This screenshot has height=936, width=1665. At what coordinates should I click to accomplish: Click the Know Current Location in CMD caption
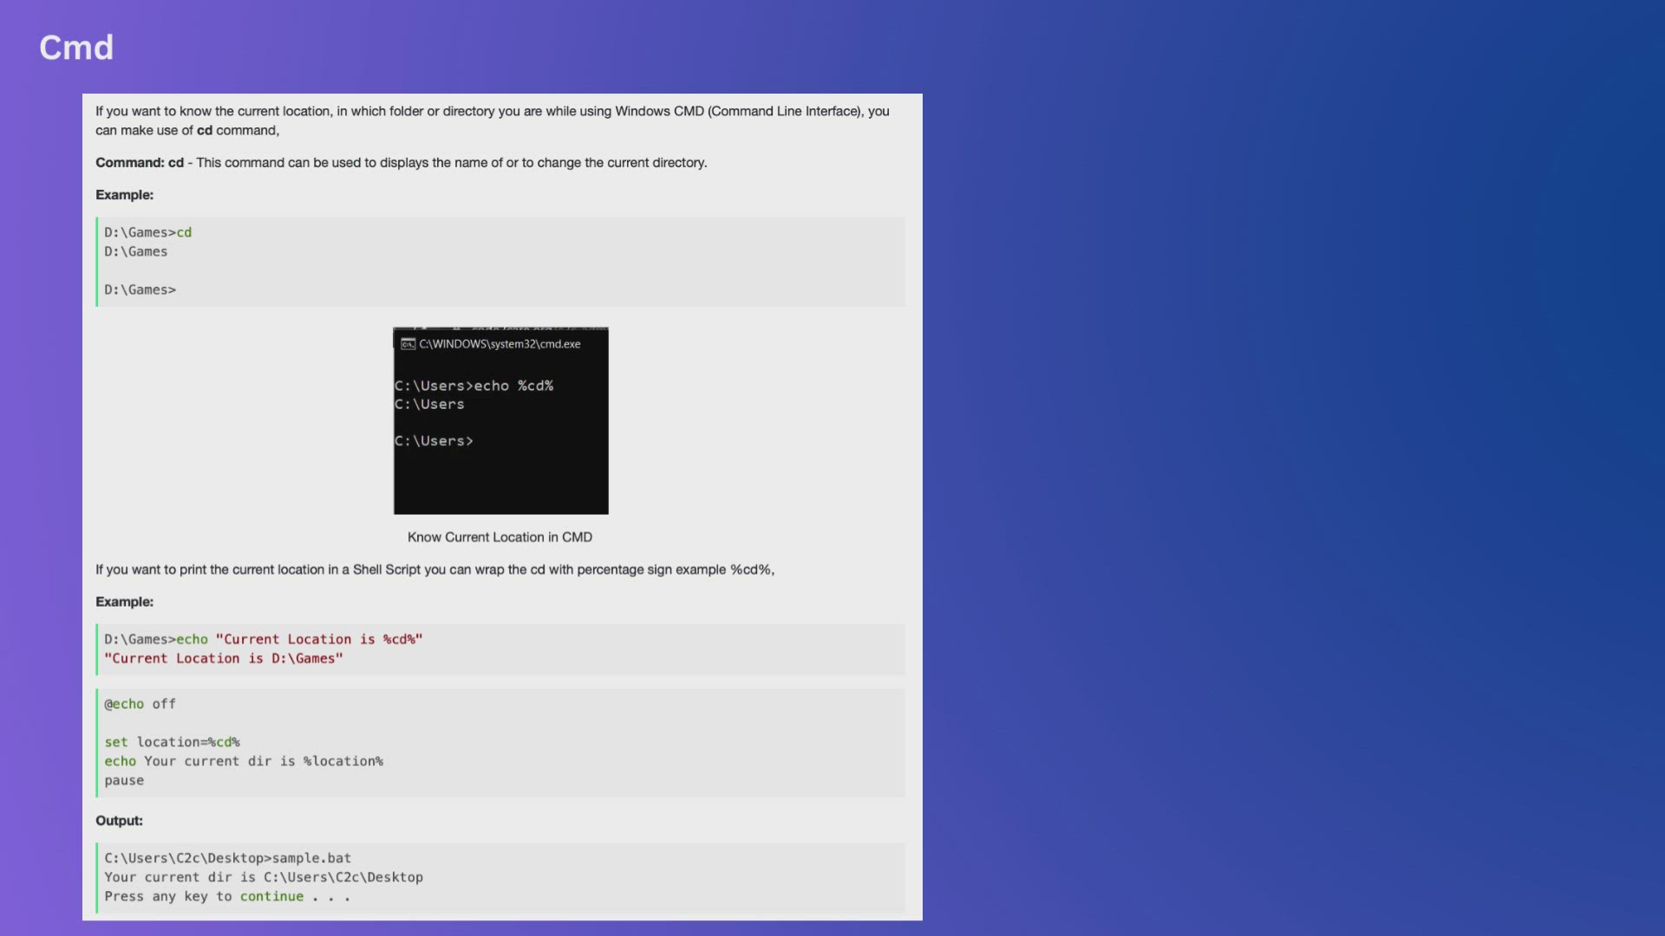click(x=500, y=536)
